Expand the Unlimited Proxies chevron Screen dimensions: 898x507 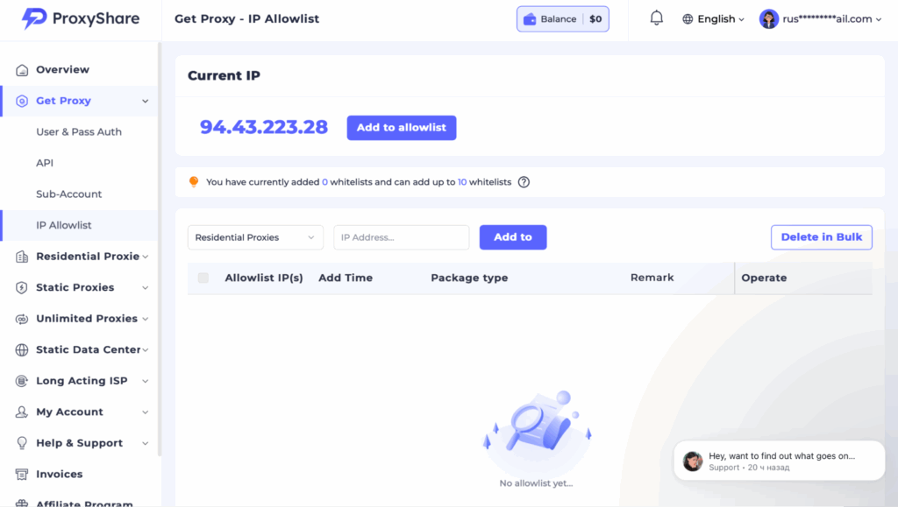(146, 319)
